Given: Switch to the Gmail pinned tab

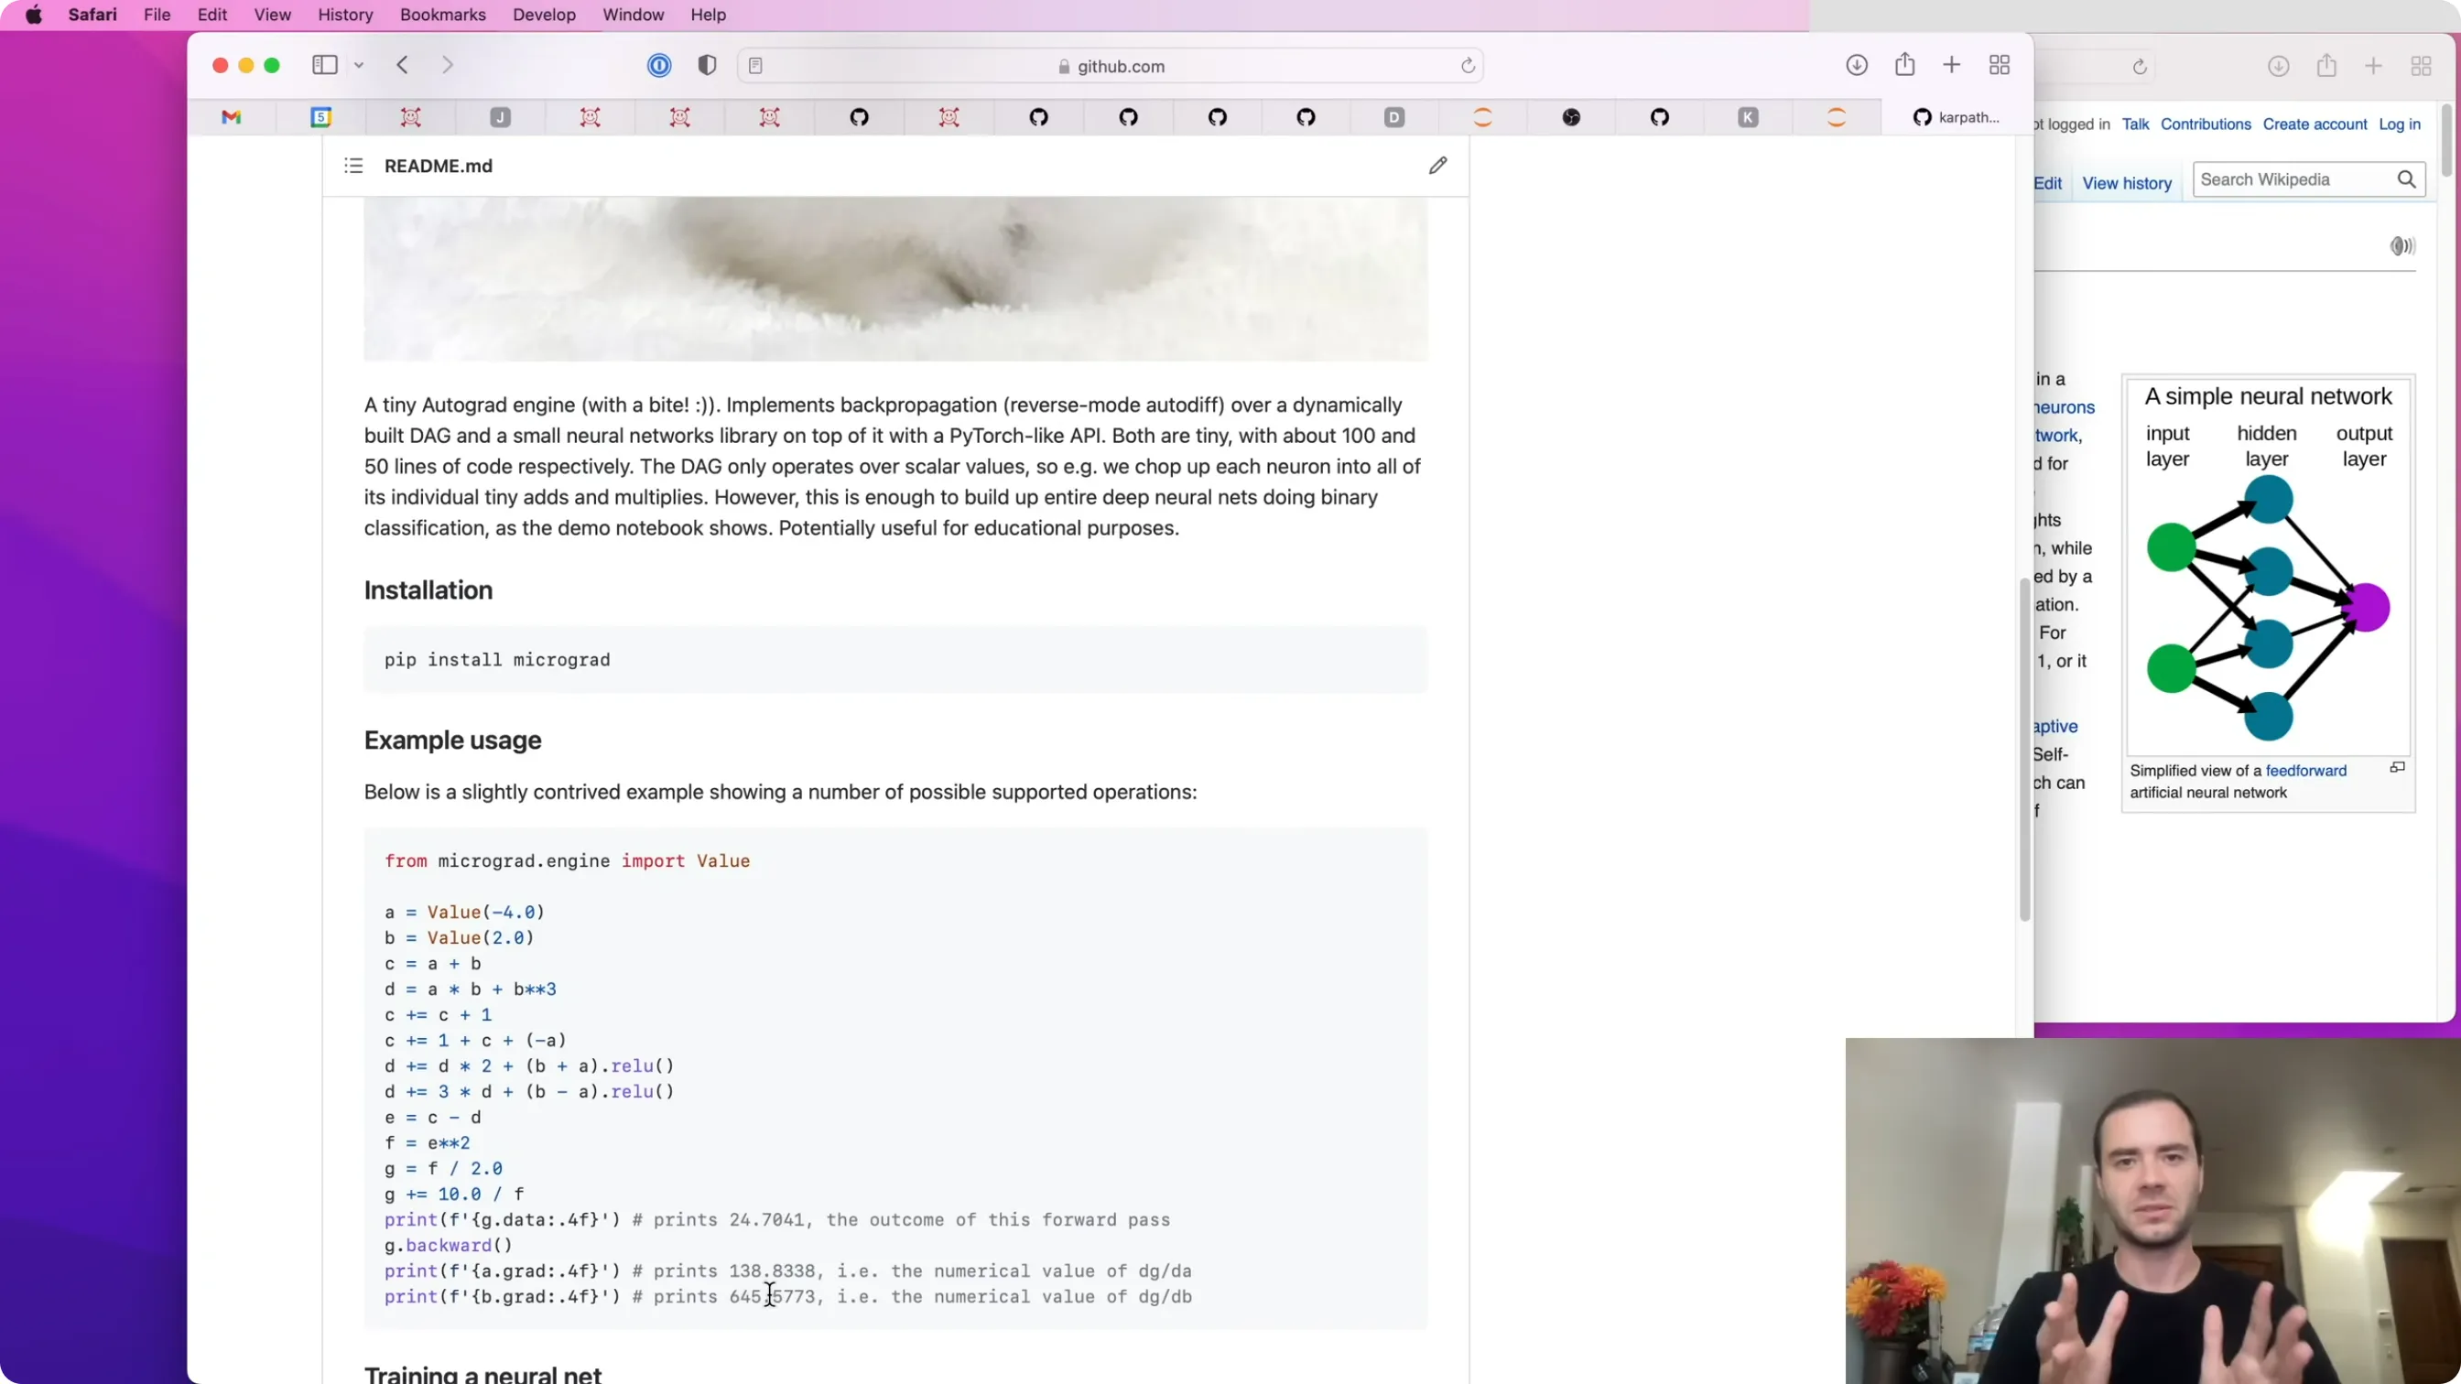Looking at the screenshot, I should [232, 117].
